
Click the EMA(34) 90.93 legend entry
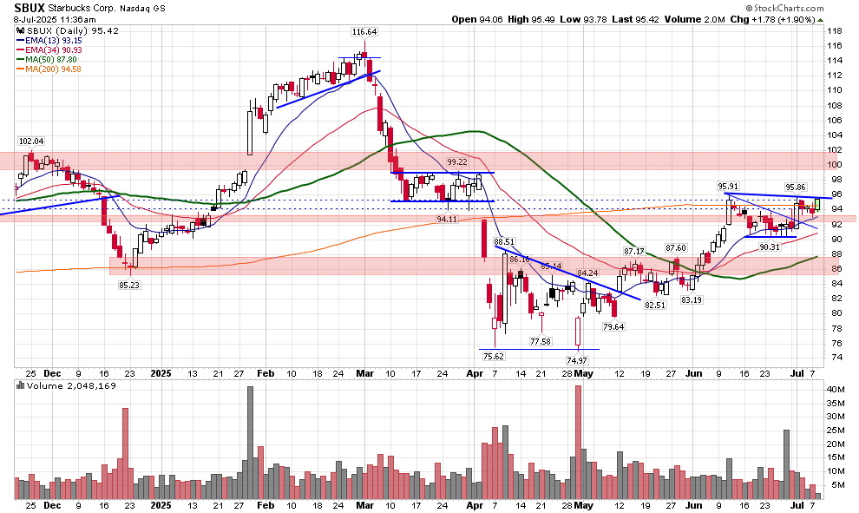pyautogui.click(x=54, y=49)
